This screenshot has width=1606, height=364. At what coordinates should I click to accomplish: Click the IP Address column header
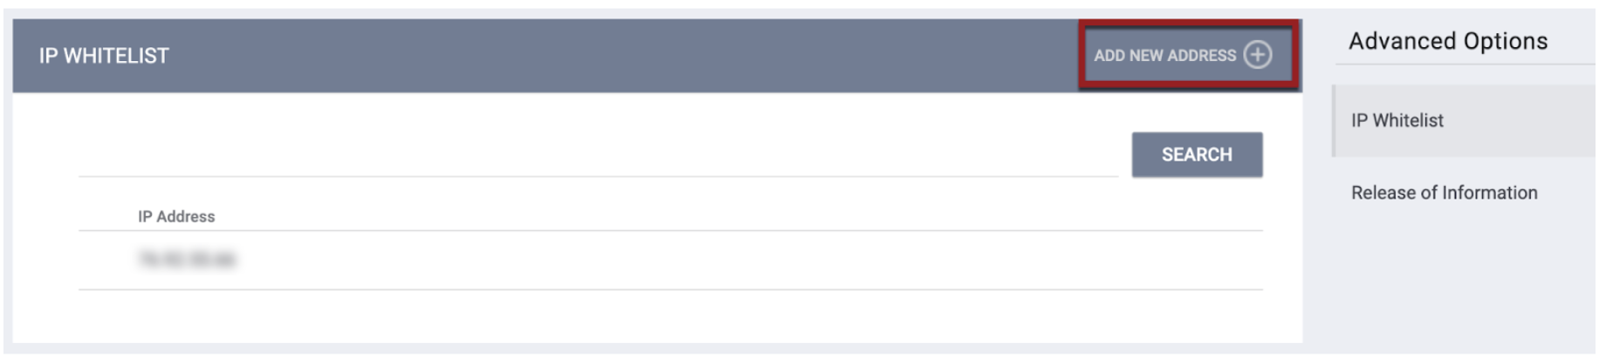pos(176,217)
